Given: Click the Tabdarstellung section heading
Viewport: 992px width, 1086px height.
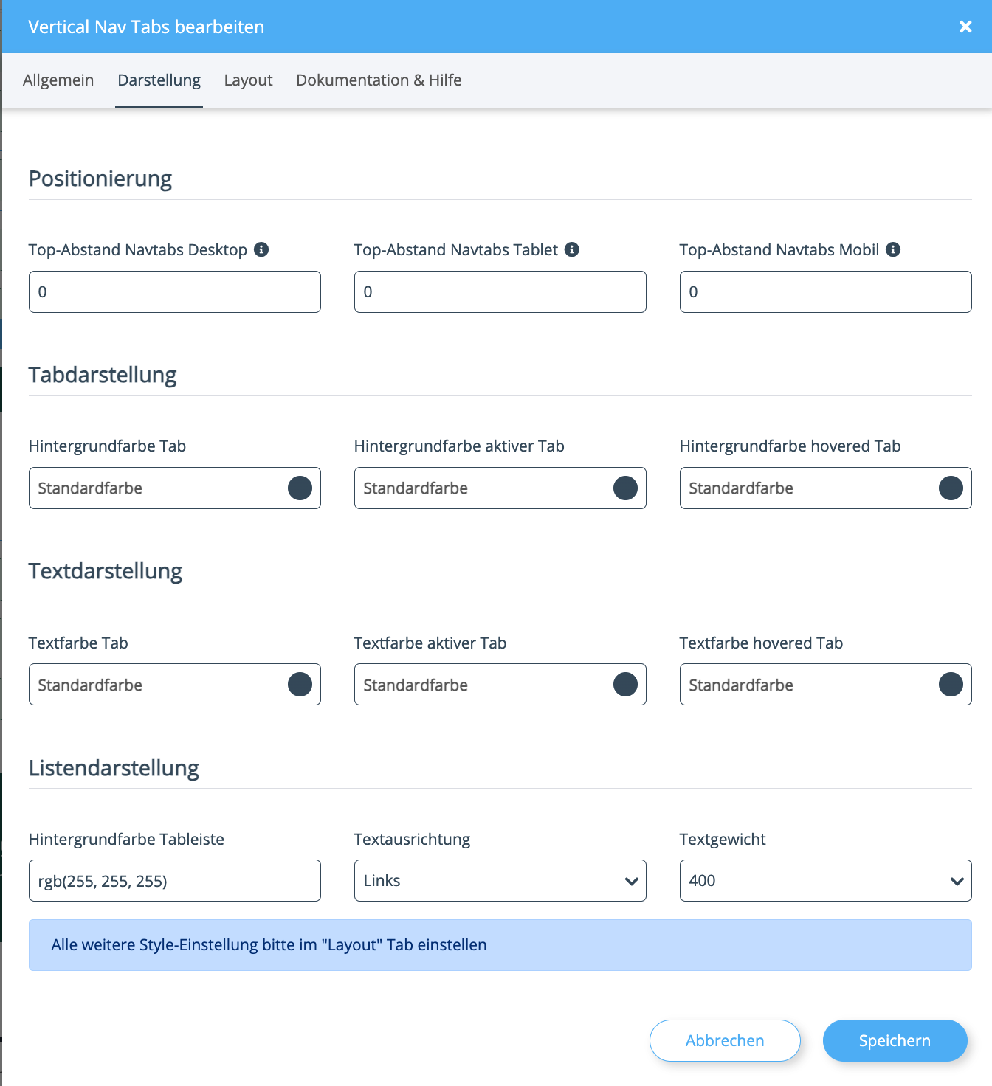Looking at the screenshot, I should 103,375.
